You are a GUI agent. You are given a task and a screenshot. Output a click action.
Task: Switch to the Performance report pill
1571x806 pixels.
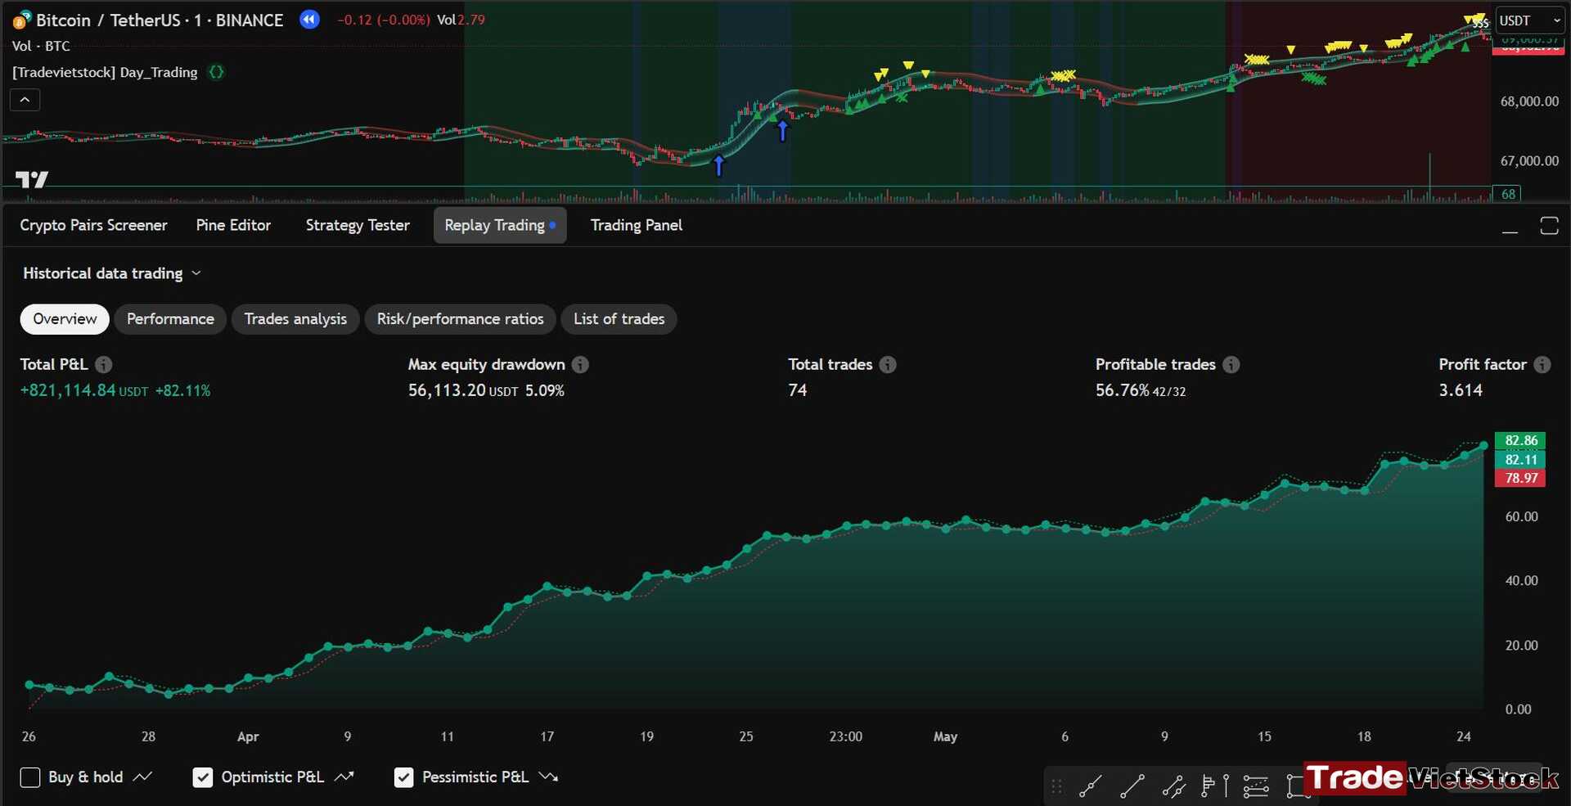(170, 319)
